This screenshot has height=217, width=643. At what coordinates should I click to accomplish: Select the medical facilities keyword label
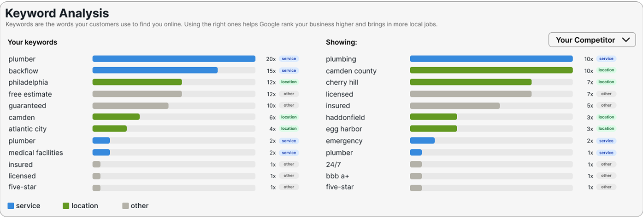click(36, 153)
